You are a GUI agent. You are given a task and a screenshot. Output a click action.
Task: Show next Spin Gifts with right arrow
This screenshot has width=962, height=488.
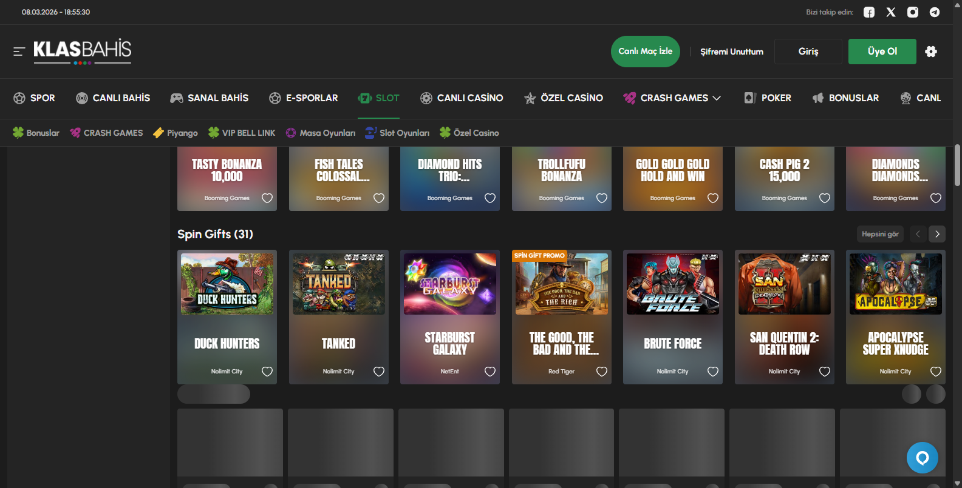tap(937, 234)
